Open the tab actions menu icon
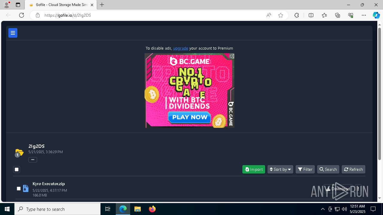 click(18, 5)
